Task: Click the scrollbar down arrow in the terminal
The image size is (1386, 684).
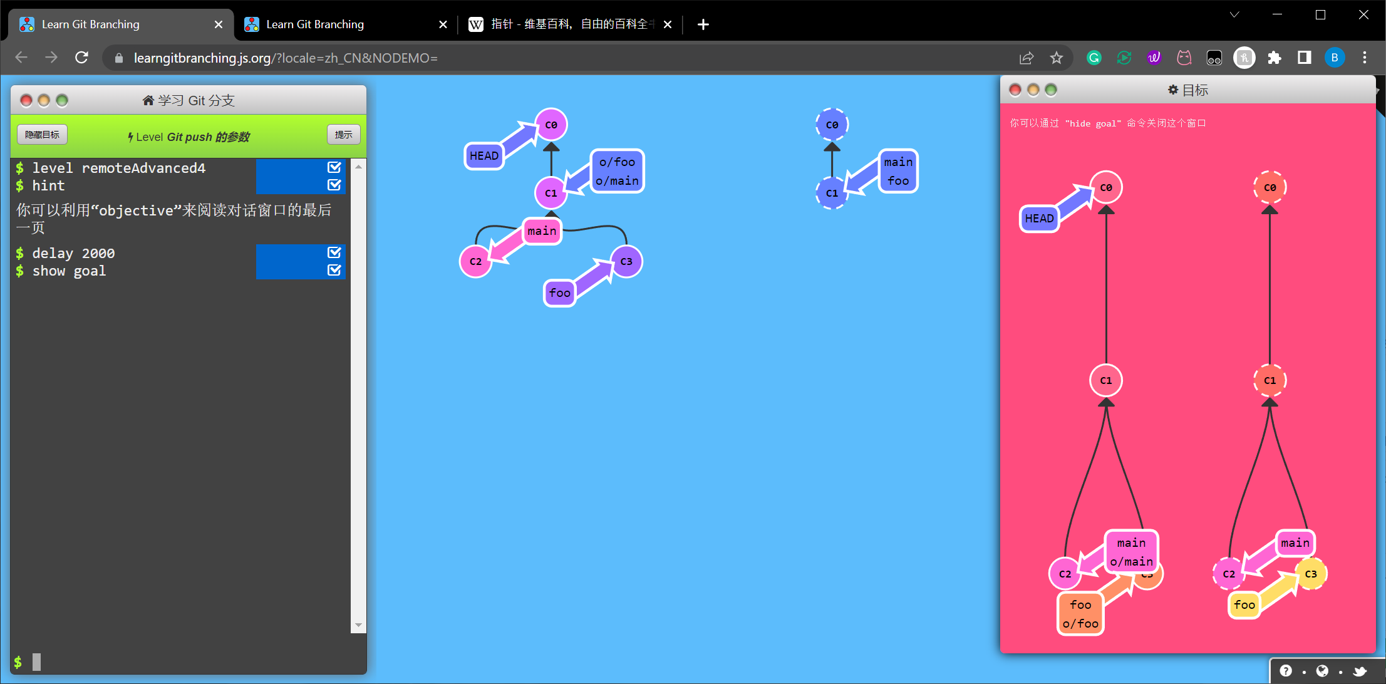Action: pos(358,625)
